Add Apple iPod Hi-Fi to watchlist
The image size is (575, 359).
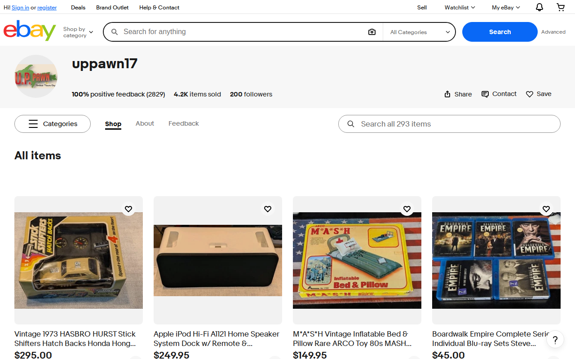268,209
